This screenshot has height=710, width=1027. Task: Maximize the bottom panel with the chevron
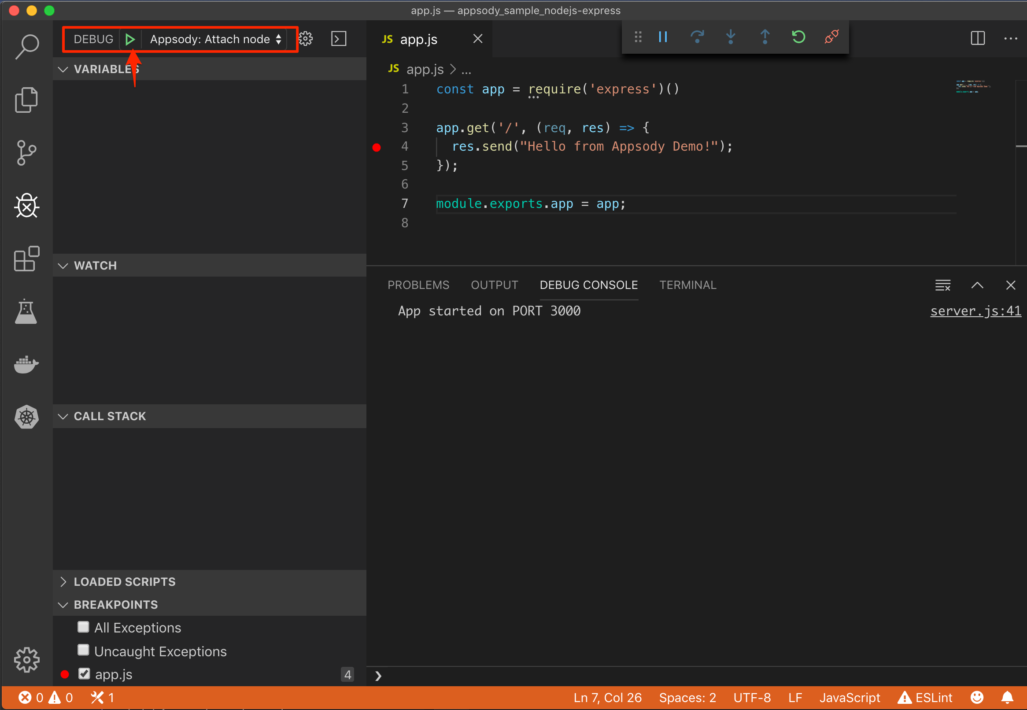[x=977, y=285]
